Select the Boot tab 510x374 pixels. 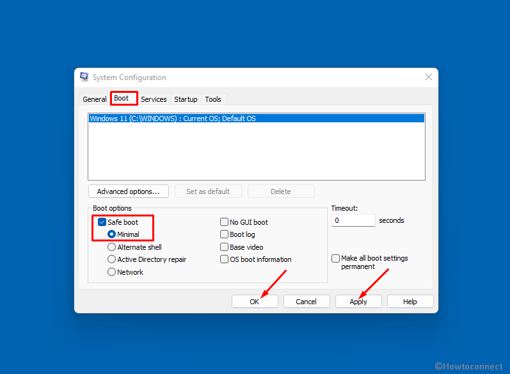point(124,98)
